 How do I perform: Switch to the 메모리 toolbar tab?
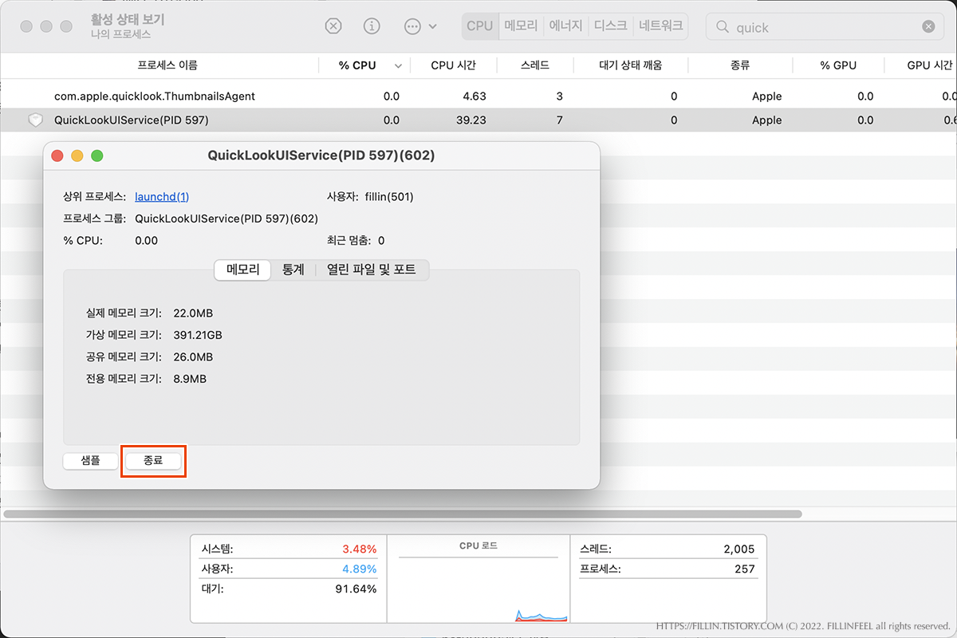coord(521,26)
